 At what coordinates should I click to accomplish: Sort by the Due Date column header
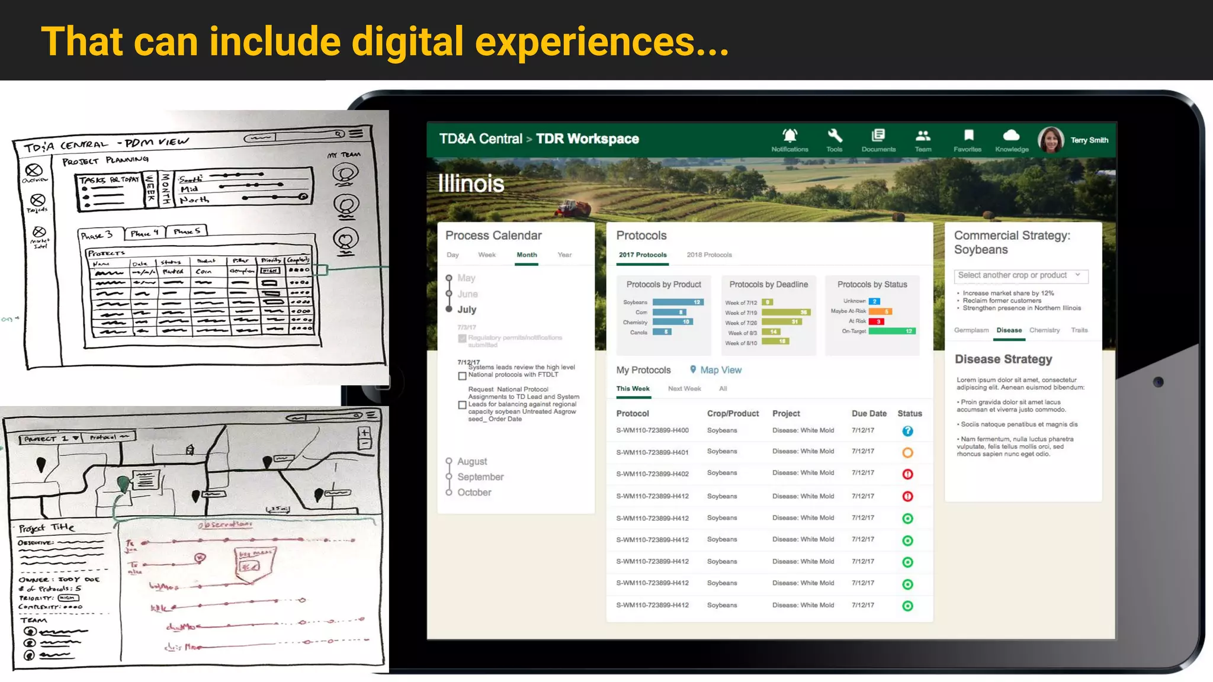click(x=869, y=414)
